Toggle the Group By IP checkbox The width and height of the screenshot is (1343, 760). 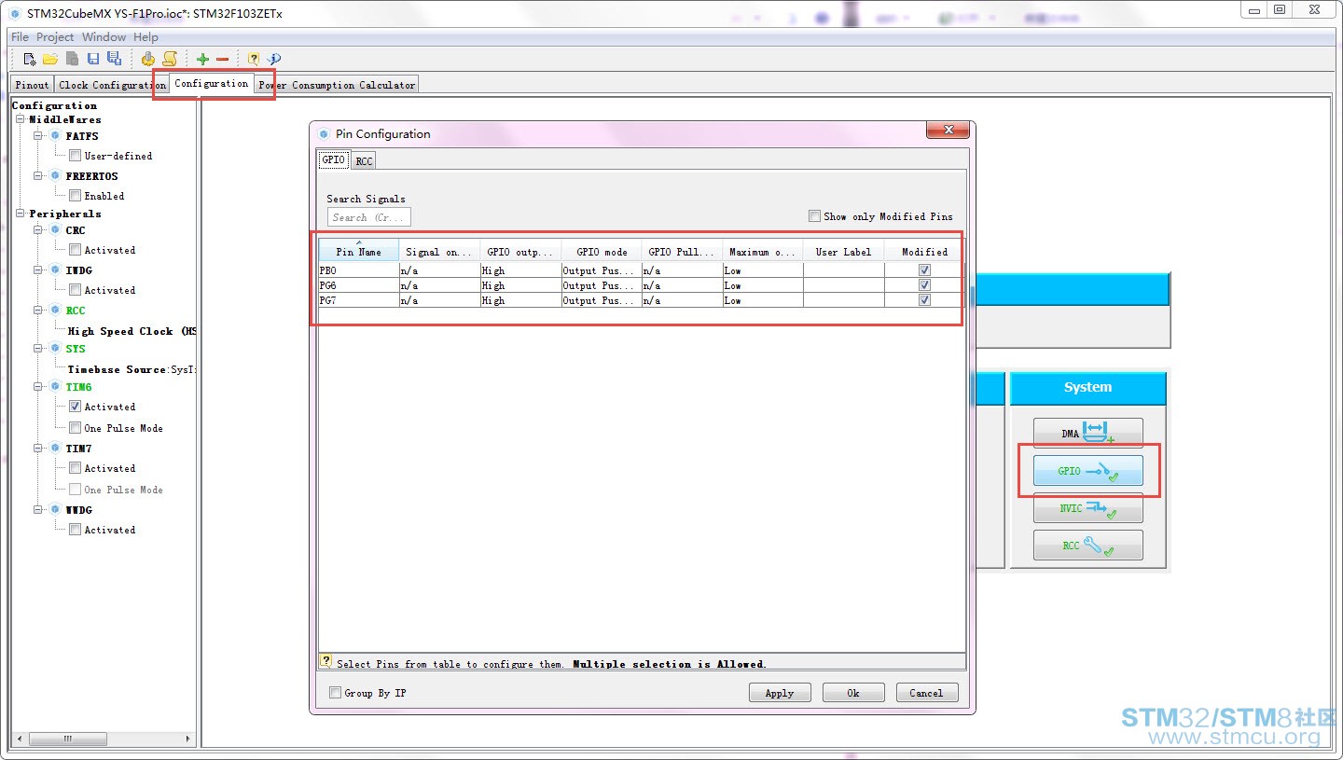[336, 693]
